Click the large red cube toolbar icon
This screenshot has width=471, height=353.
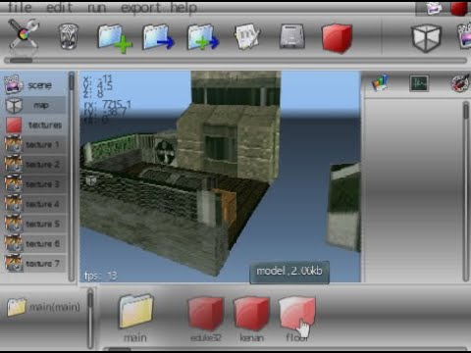coord(337,37)
